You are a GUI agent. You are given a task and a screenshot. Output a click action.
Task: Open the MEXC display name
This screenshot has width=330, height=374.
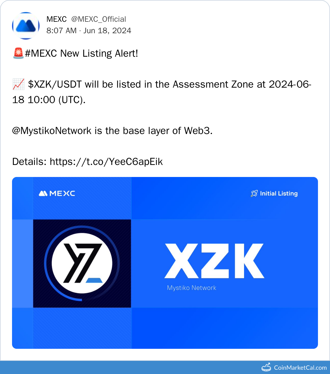(x=56, y=19)
